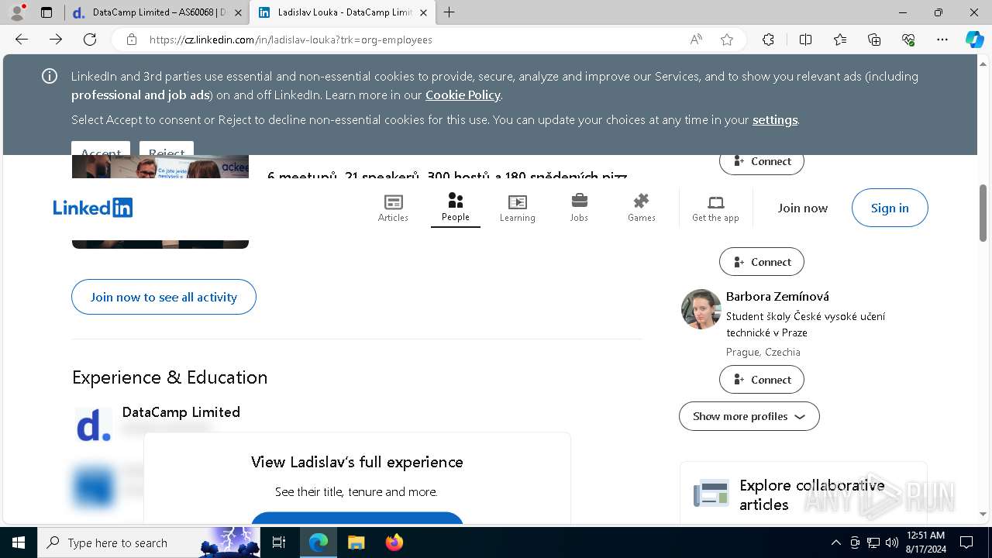Click Join now to see all activity
Image resolution: width=992 pixels, height=558 pixels.
(164, 297)
